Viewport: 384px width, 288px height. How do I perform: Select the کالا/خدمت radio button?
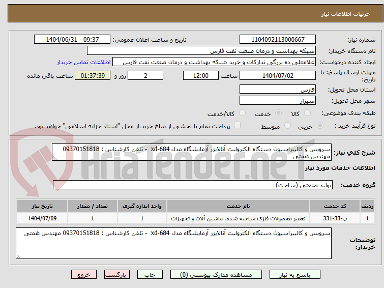[x=242, y=113]
